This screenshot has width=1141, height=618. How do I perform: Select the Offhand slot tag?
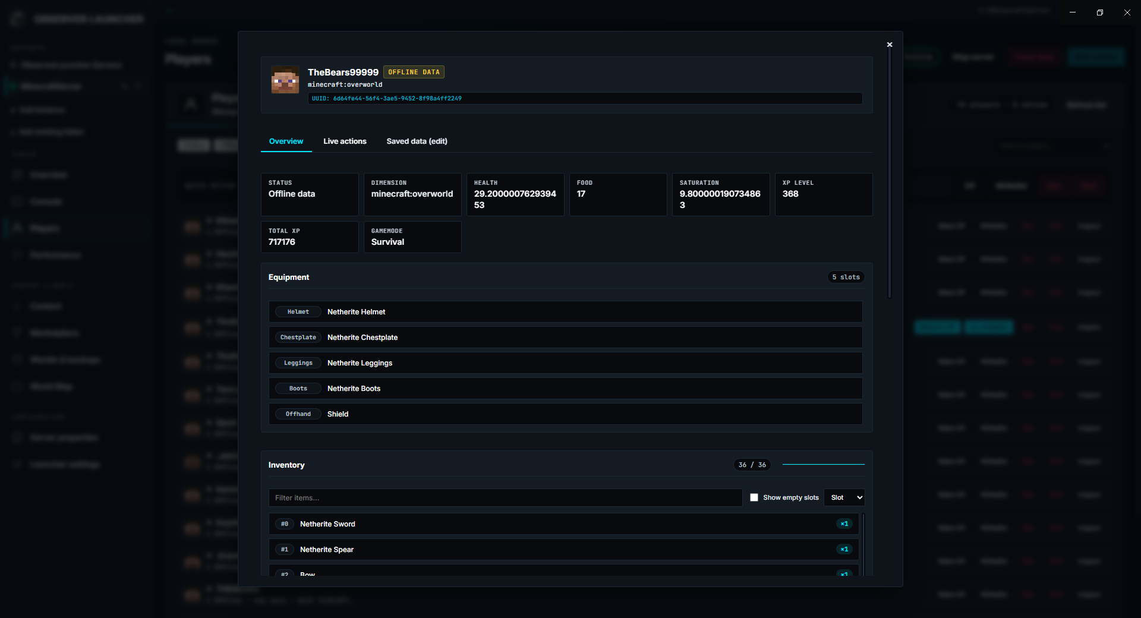[x=298, y=414]
